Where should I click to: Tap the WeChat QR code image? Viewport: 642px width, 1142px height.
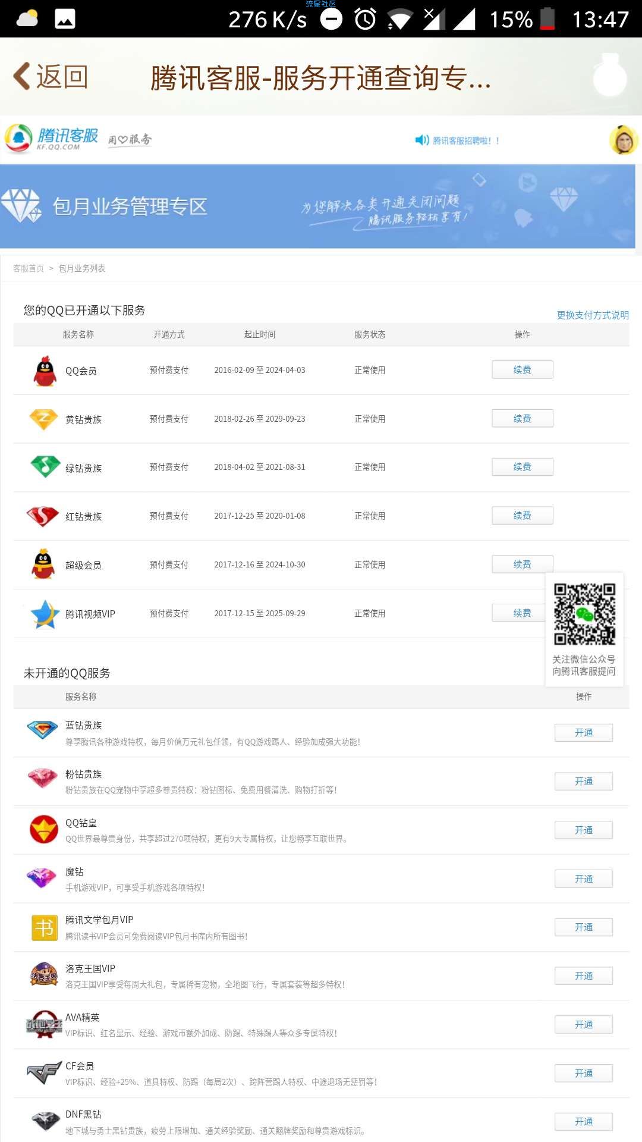tap(584, 614)
